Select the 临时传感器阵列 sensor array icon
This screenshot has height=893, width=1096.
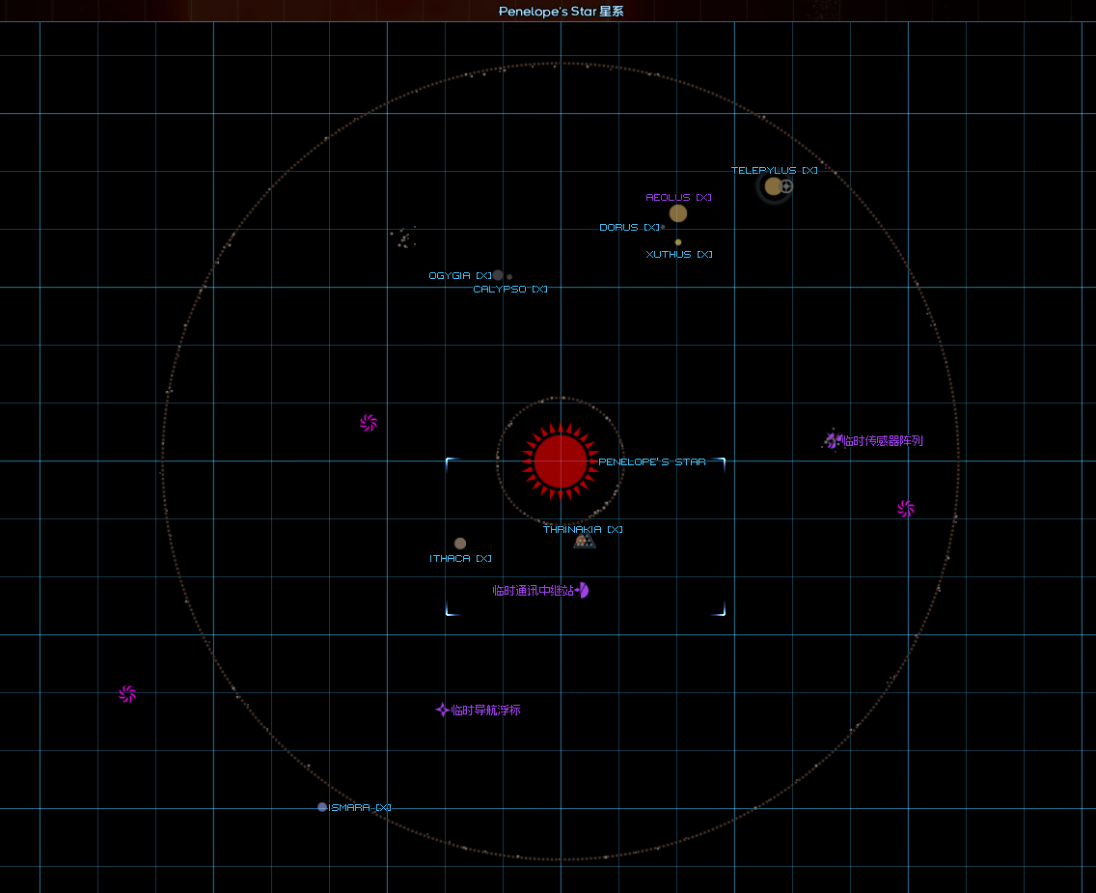pyautogui.click(x=832, y=440)
